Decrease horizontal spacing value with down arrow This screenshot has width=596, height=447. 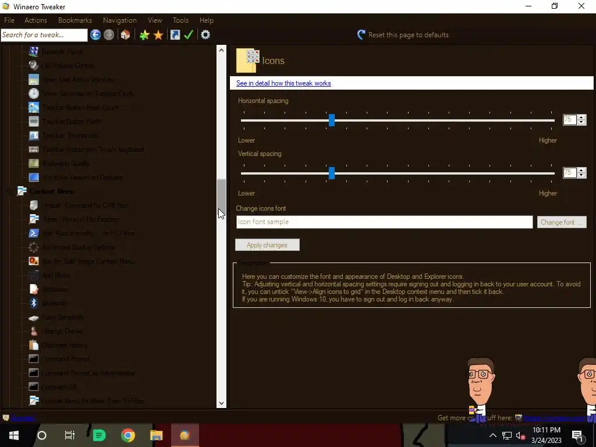pos(581,122)
